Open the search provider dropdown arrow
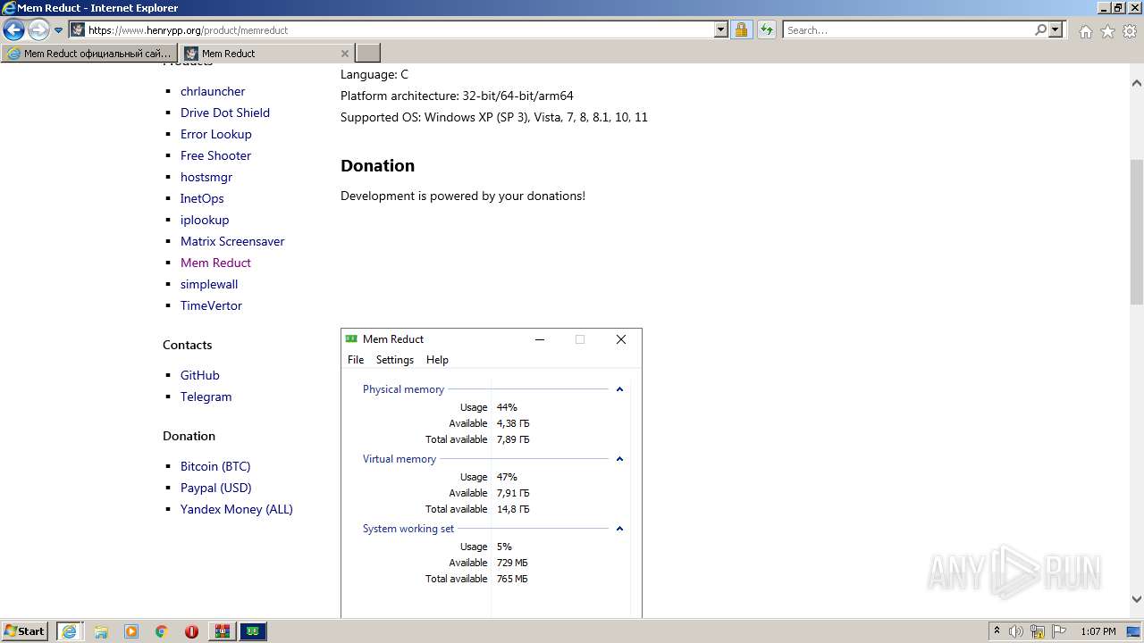The width and height of the screenshot is (1144, 643). click(1056, 30)
